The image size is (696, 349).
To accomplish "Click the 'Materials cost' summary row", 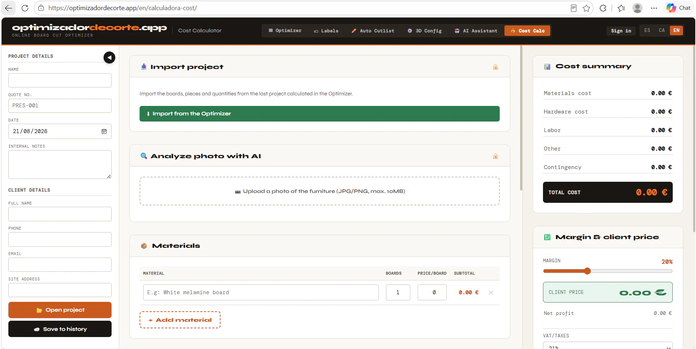I will click(x=608, y=93).
